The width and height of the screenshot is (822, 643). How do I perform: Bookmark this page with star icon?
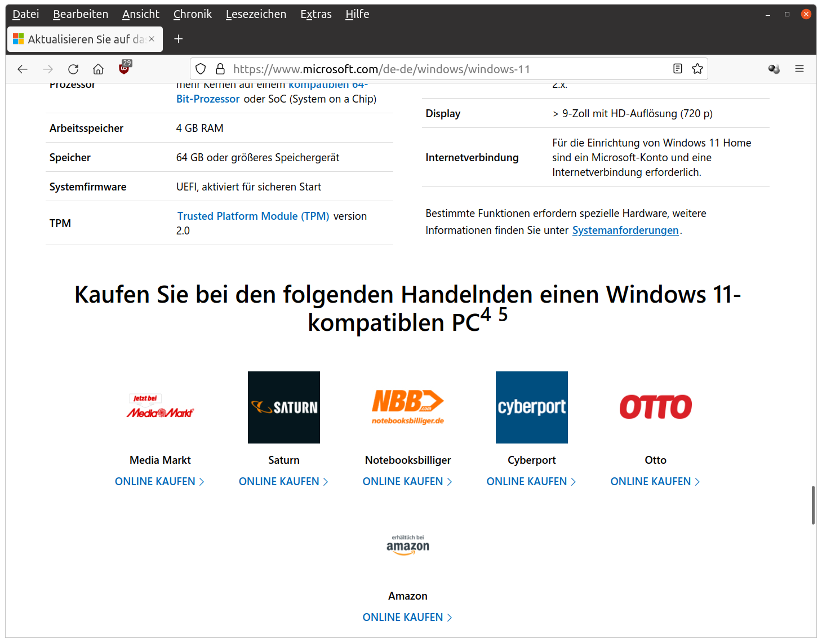pos(697,69)
